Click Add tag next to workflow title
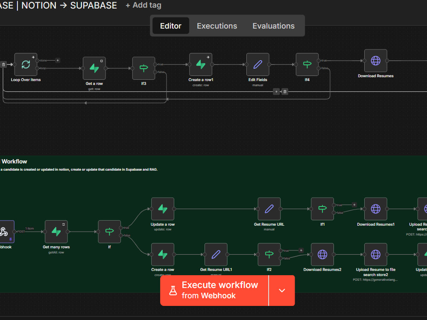 pyautogui.click(x=143, y=5)
